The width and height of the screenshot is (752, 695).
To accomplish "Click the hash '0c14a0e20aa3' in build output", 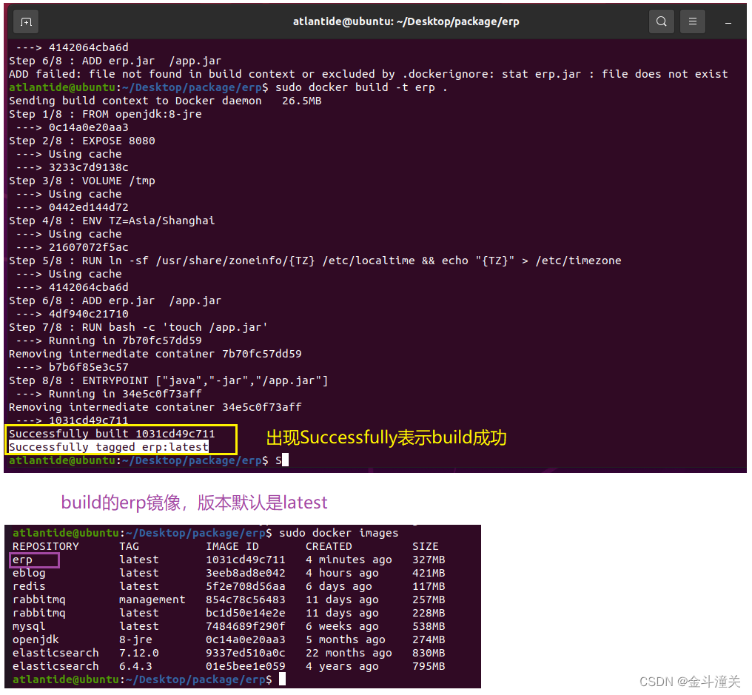I will point(88,127).
